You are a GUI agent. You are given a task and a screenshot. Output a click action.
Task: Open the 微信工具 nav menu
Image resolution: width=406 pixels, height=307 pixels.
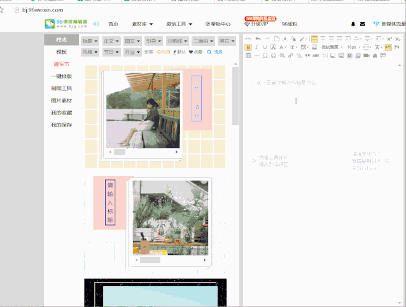coord(179,24)
